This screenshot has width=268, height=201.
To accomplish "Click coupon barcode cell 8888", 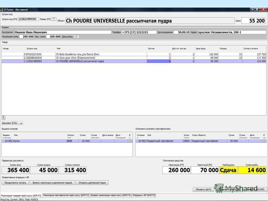I will (x=72, y=141).
